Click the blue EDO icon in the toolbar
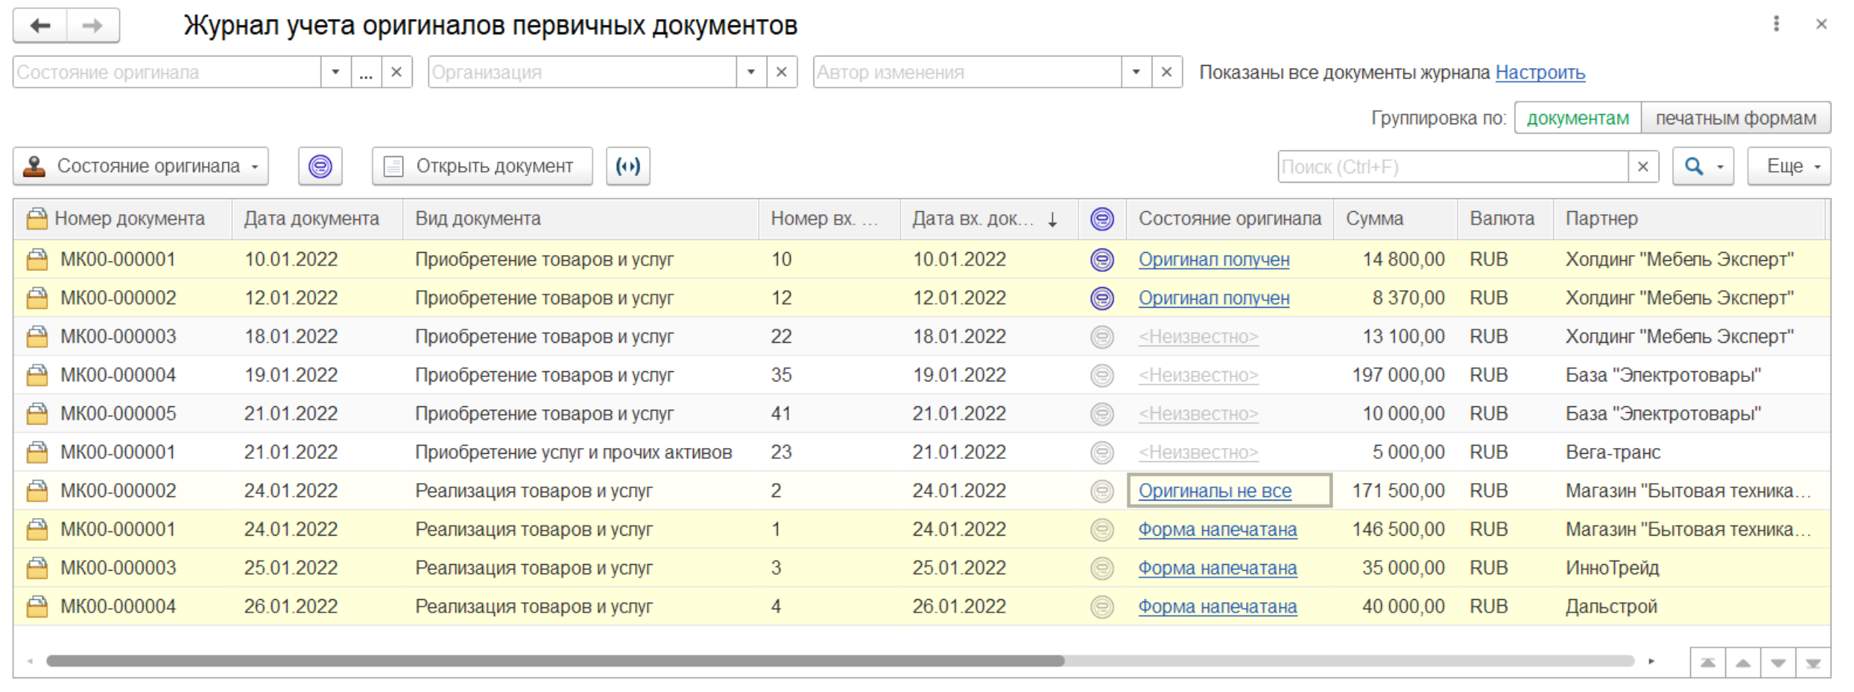The height and width of the screenshot is (692, 1854). click(320, 167)
